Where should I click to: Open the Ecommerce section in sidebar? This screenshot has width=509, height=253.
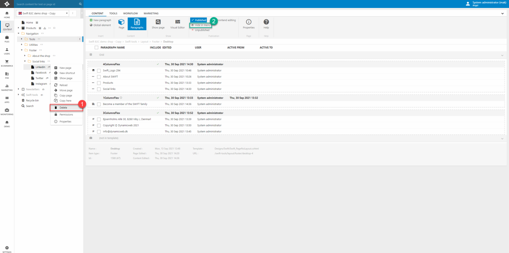[x=7, y=63]
